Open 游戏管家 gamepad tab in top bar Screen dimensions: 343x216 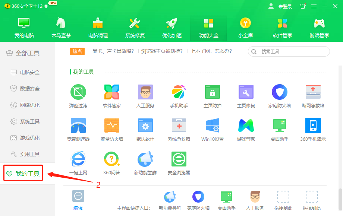[x=320, y=28]
